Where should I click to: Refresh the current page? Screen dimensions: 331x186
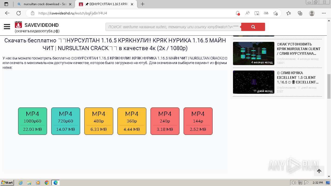click(19, 13)
